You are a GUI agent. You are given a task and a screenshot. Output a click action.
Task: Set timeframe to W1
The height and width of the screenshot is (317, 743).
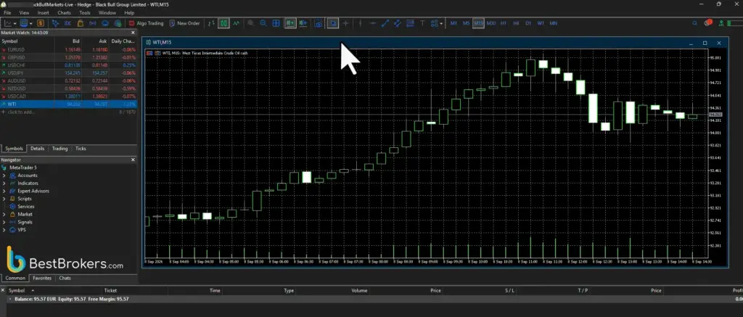pos(541,23)
